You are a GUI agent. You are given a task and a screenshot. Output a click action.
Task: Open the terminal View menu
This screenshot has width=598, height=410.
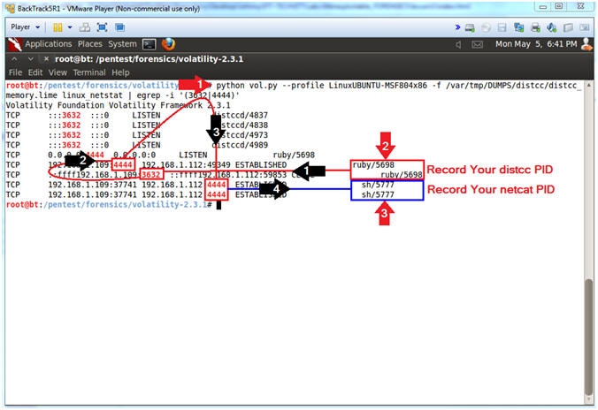57,72
